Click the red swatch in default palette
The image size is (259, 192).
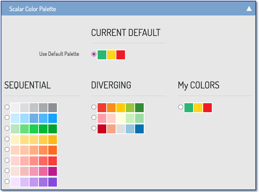click(121, 55)
